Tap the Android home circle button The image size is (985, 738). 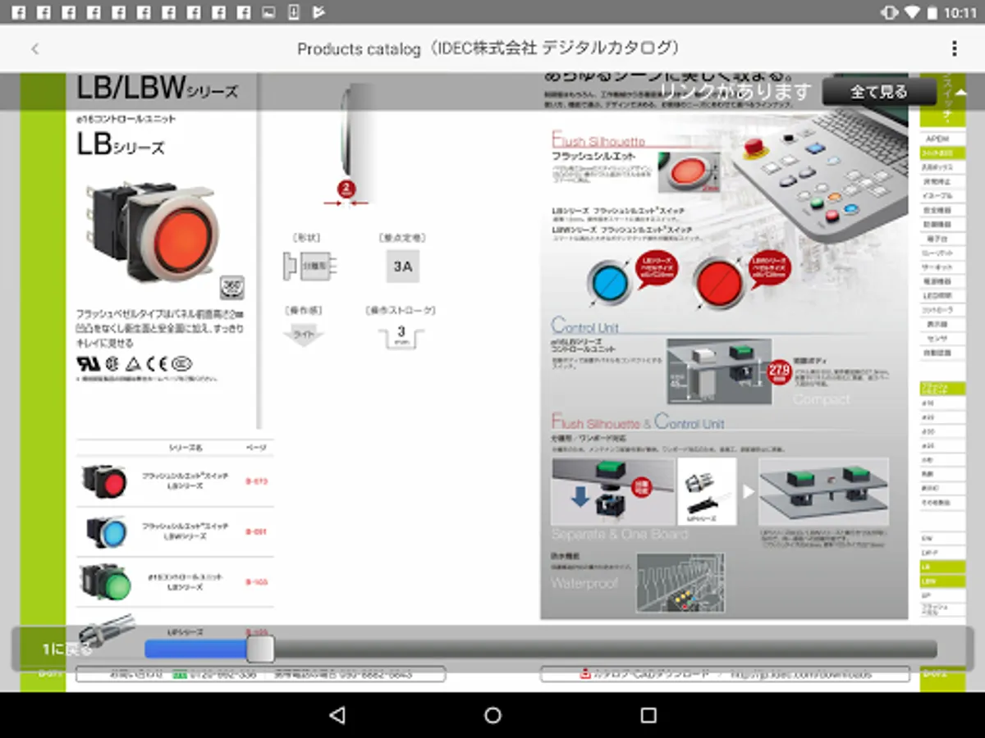(x=492, y=715)
